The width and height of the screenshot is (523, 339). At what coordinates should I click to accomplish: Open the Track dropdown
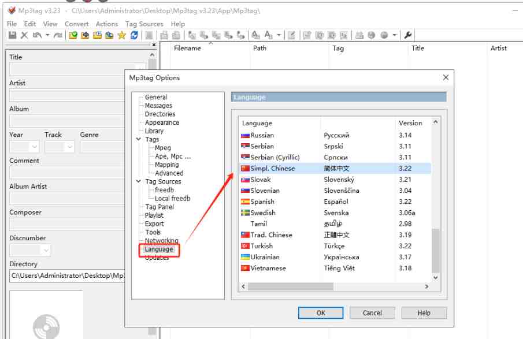click(69, 147)
